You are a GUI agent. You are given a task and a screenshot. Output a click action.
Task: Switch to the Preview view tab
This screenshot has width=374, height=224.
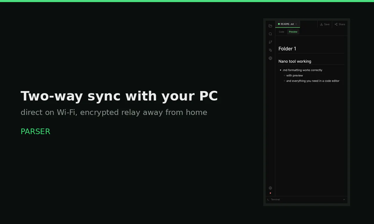(x=293, y=32)
